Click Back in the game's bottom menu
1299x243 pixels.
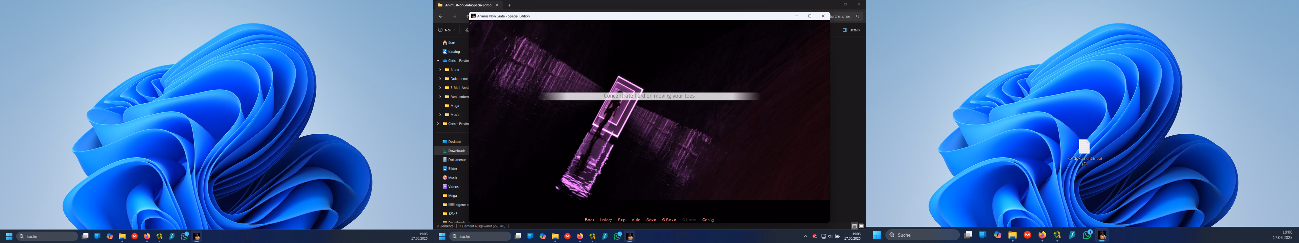coord(589,220)
